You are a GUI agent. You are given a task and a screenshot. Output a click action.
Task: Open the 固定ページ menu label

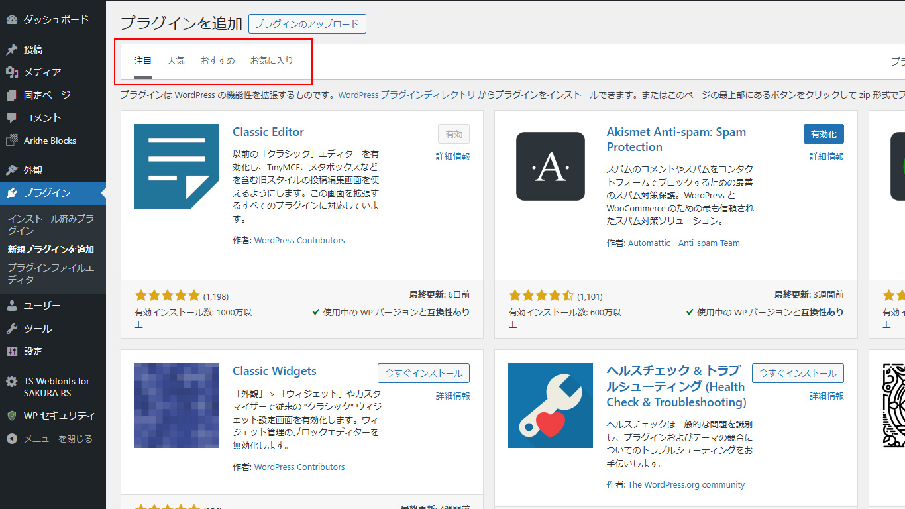pos(47,95)
